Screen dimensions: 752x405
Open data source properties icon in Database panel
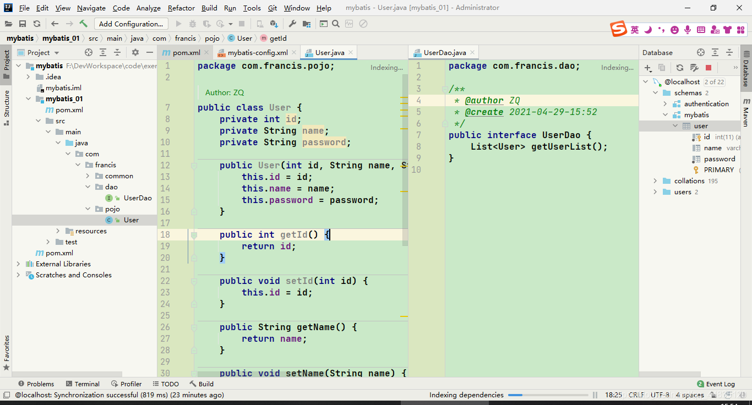pyautogui.click(x=694, y=68)
